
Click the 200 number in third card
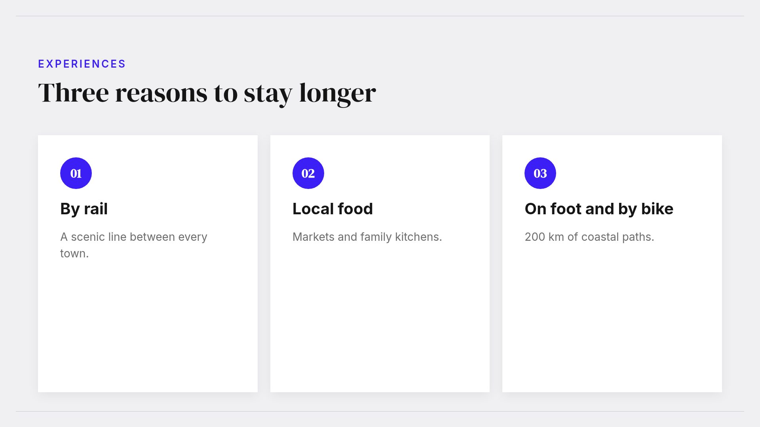535,237
